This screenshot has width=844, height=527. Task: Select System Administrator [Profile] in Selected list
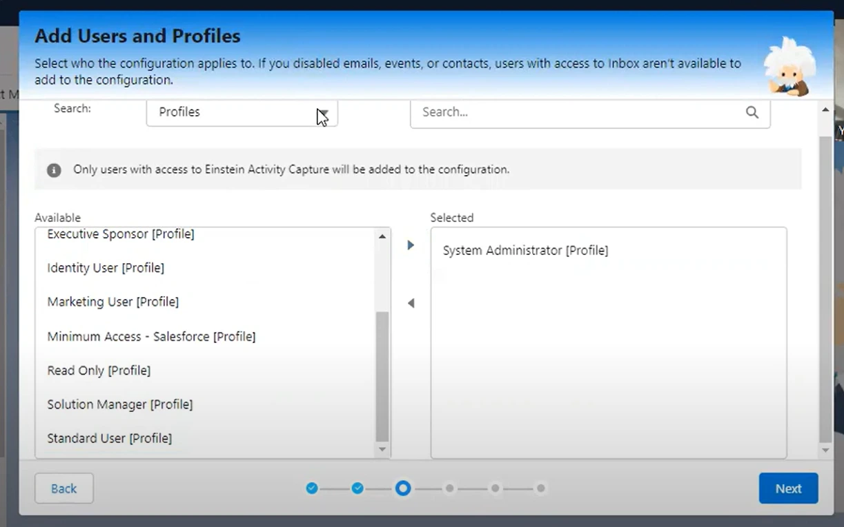click(524, 250)
